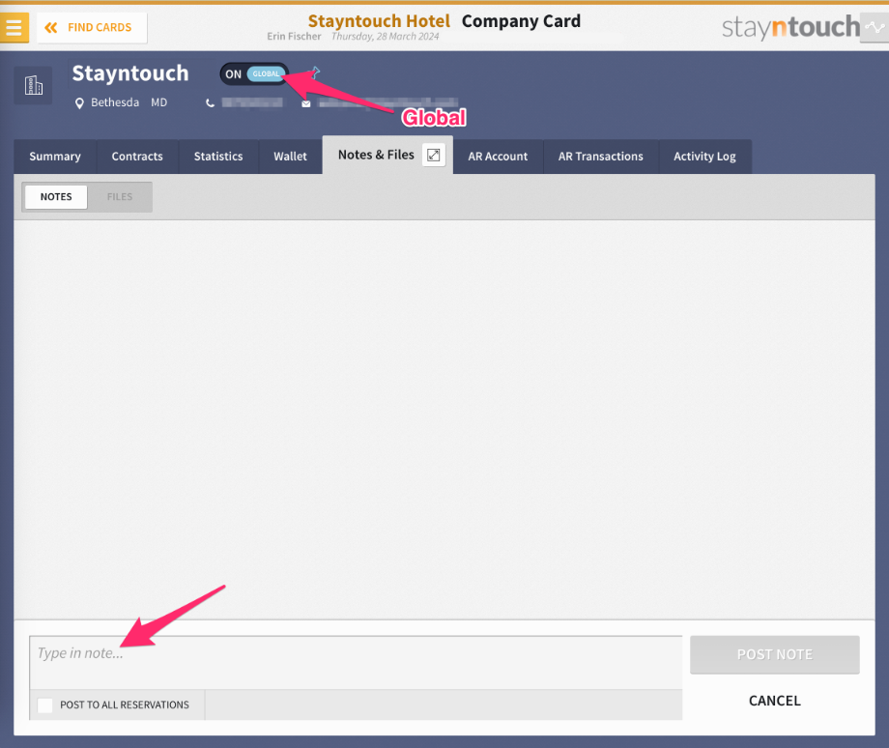Go back with Find Cards button
This screenshot has width=889, height=748.
[x=92, y=27]
